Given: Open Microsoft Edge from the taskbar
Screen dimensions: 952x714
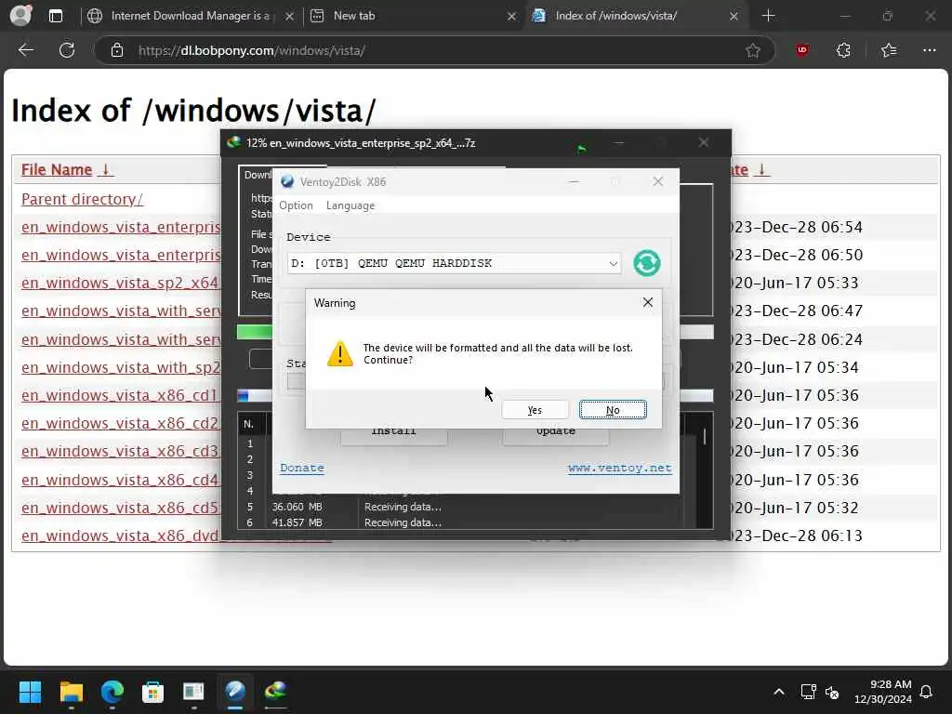Looking at the screenshot, I should coord(112,692).
